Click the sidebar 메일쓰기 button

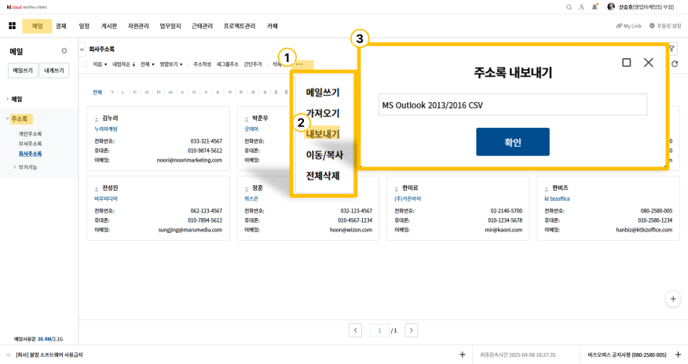23,71
